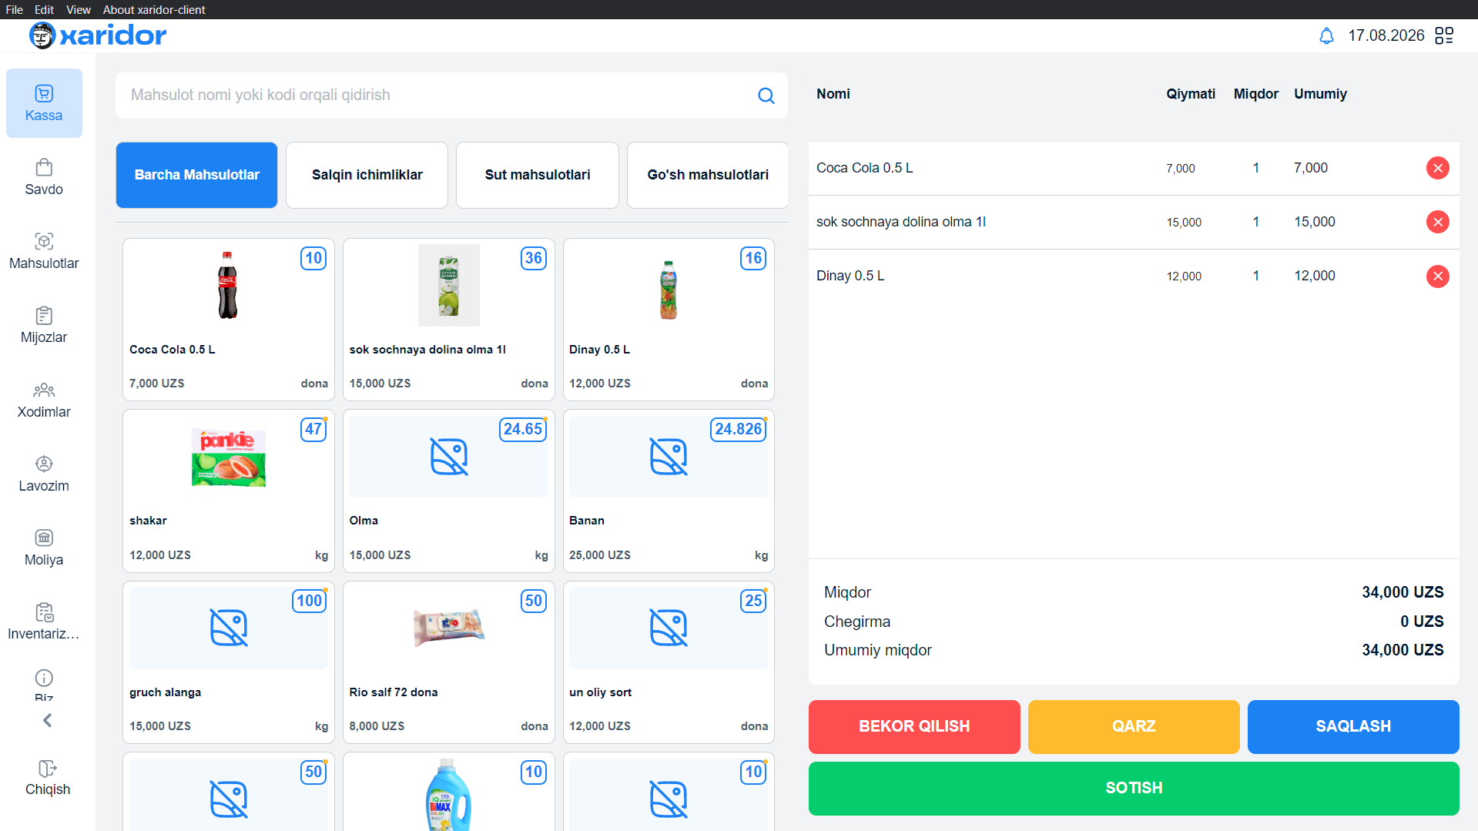
Task: Add sok sochnaya dolina olma 1l card
Action: [448, 319]
